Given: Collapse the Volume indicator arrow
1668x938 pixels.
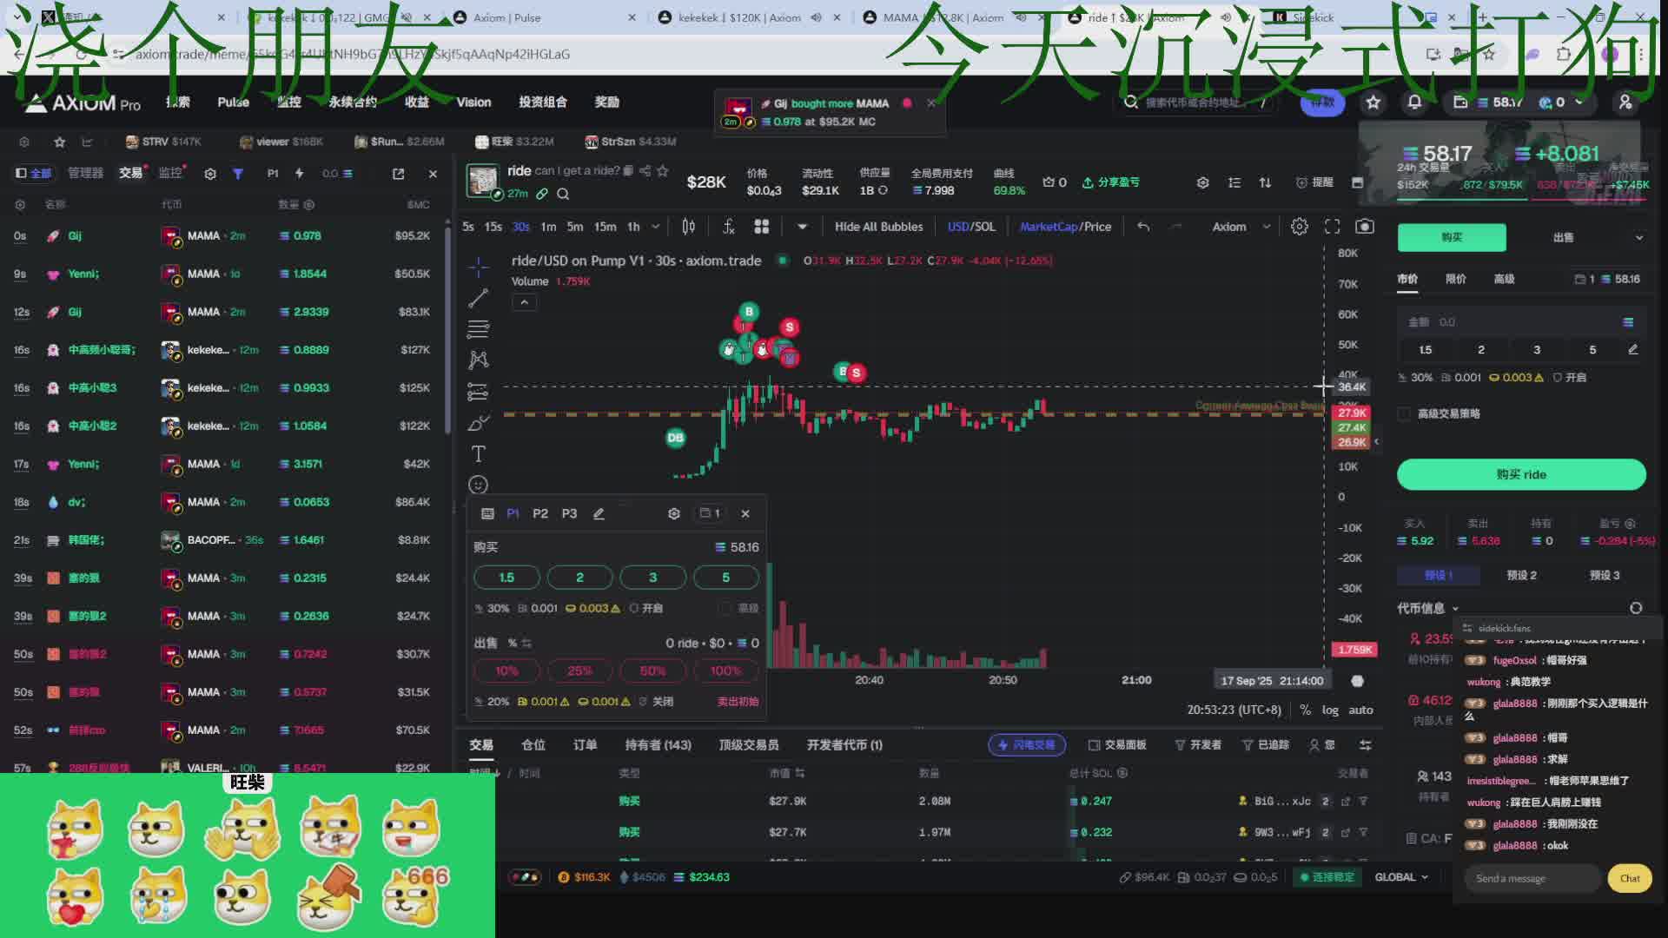Looking at the screenshot, I should tap(524, 302).
